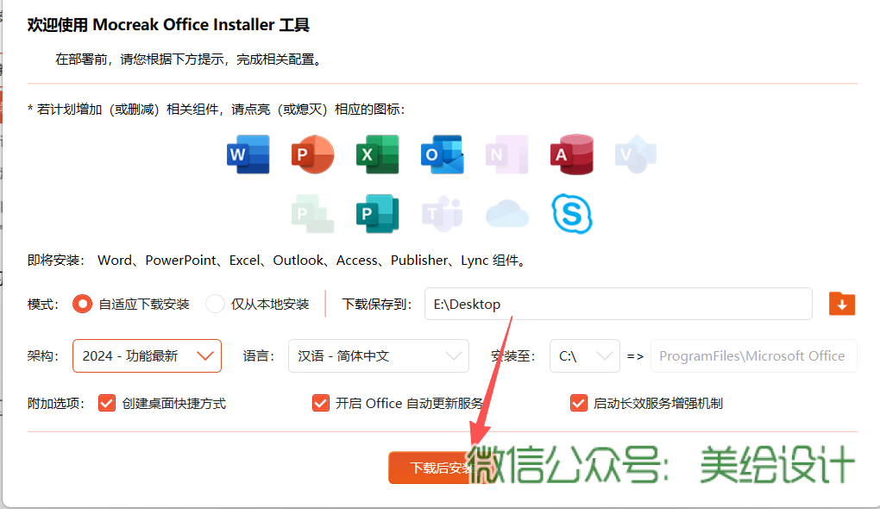Click the orange download folder browse icon
Viewport: 880px width, 509px height.
tap(841, 304)
